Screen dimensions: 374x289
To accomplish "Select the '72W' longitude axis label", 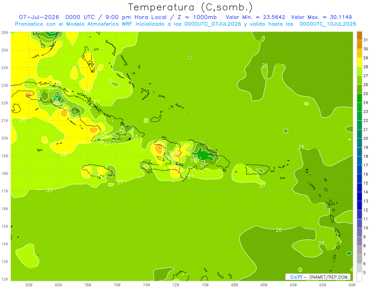I will point(176,285).
